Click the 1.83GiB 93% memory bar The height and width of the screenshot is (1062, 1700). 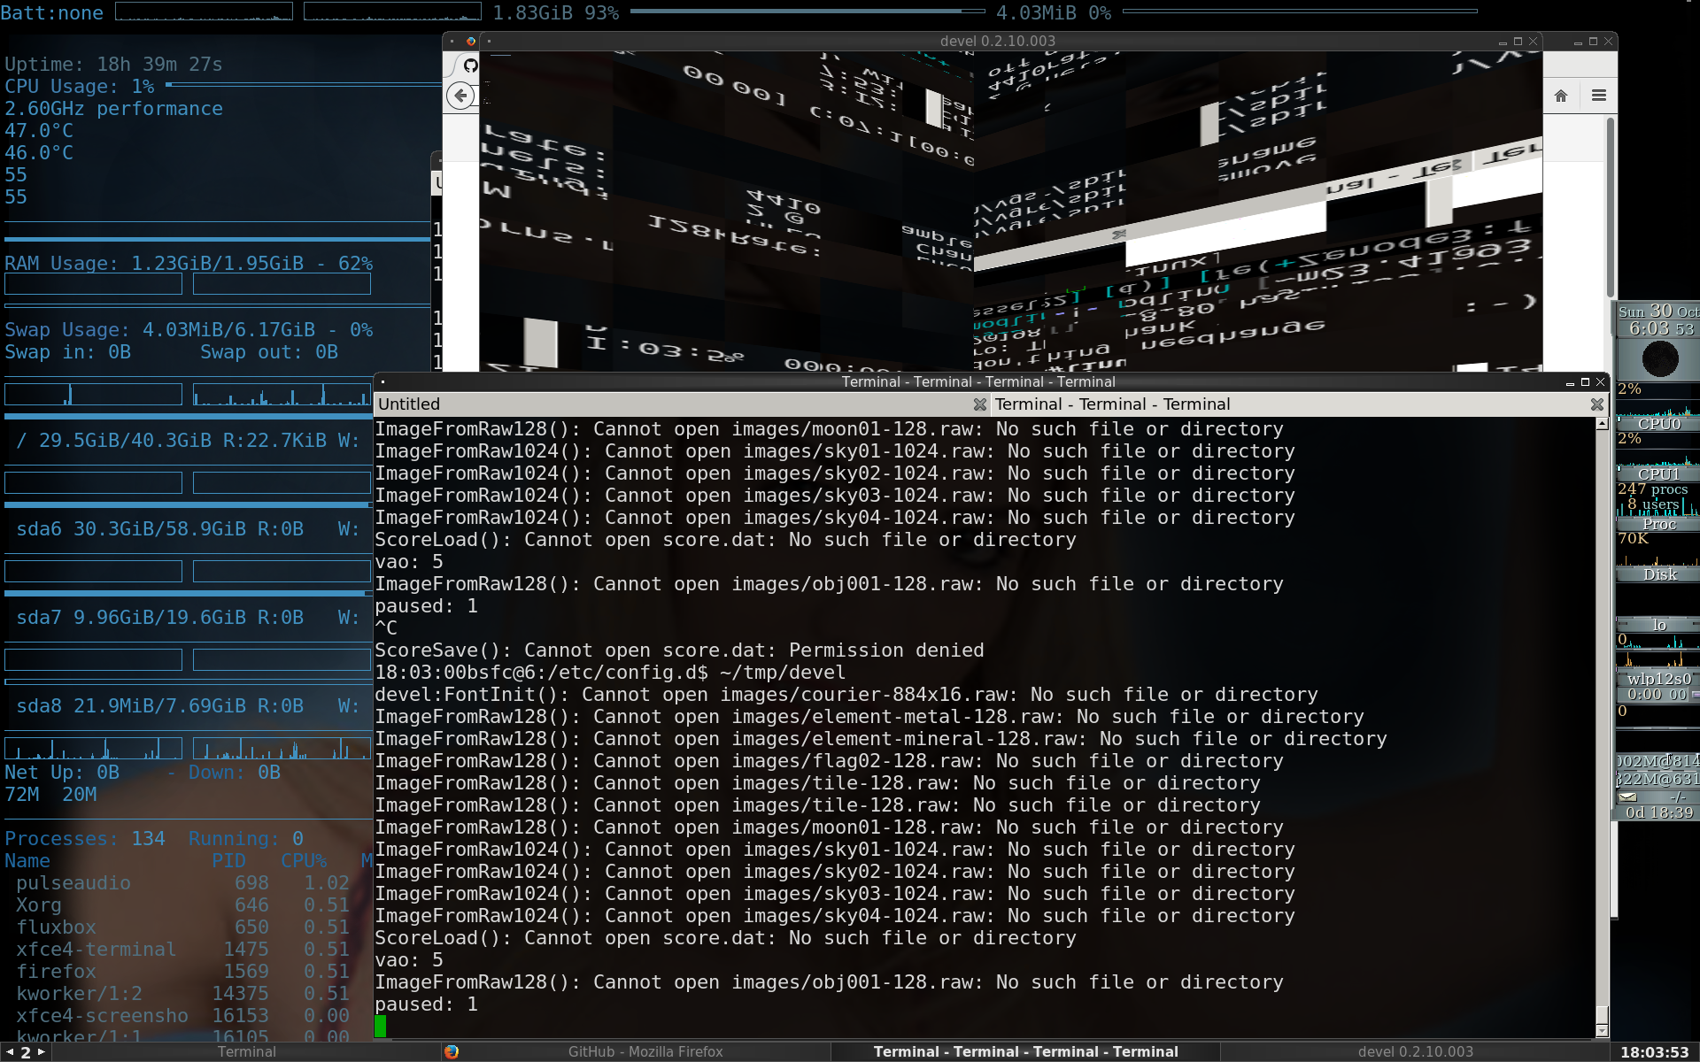click(x=807, y=12)
